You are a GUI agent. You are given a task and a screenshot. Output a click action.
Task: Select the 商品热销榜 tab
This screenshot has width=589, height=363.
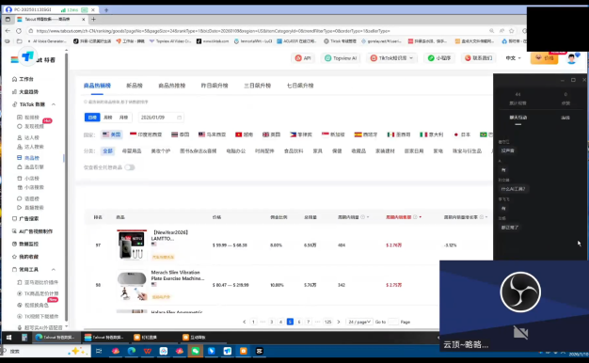point(97,86)
